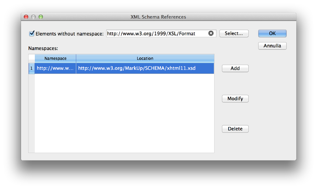
Task: Click into the XSL/Format URL field
Action: (157, 33)
